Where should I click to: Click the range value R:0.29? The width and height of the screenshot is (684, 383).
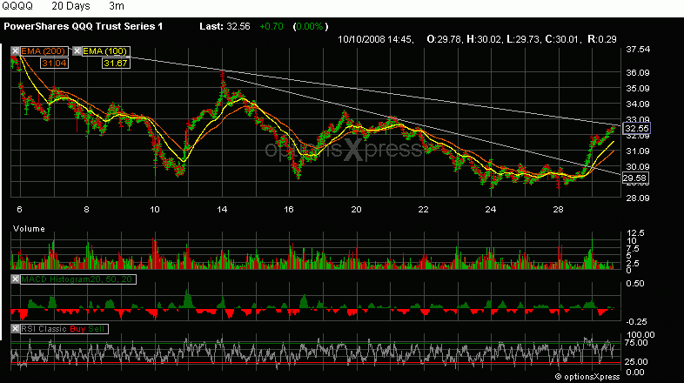(x=602, y=39)
